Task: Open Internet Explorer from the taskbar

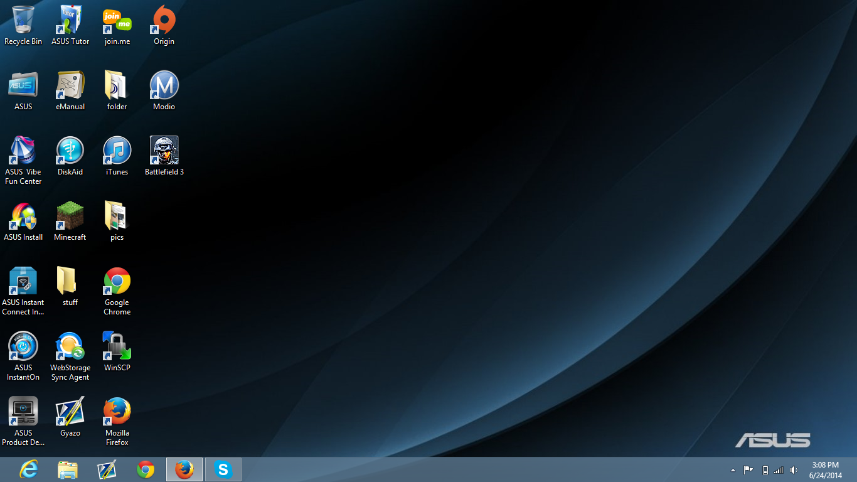Action: coord(29,469)
